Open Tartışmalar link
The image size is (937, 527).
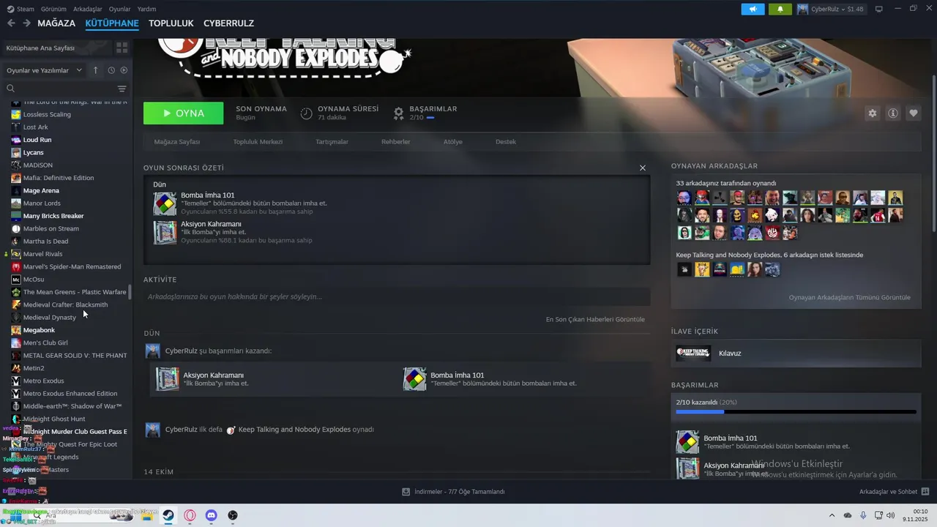[332, 142]
